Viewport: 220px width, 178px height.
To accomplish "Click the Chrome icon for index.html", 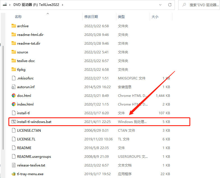I will coord(14,104).
